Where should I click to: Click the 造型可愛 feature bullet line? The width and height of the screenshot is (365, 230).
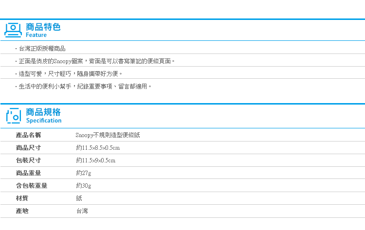(x=70, y=74)
